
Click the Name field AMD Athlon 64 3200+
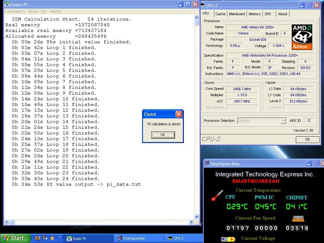(x=258, y=27)
